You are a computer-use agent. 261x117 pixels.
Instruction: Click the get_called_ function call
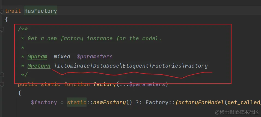244,102
